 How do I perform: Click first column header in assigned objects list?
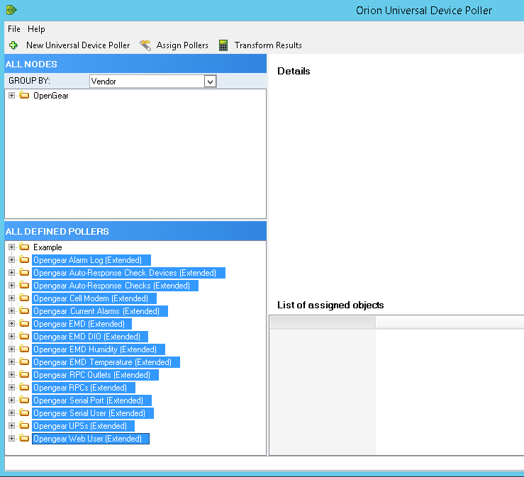(323, 322)
